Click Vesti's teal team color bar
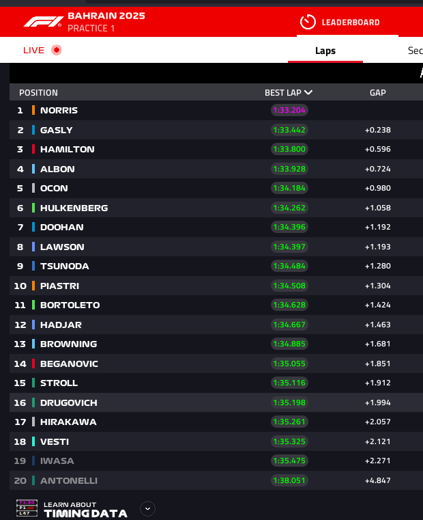 click(x=33, y=441)
